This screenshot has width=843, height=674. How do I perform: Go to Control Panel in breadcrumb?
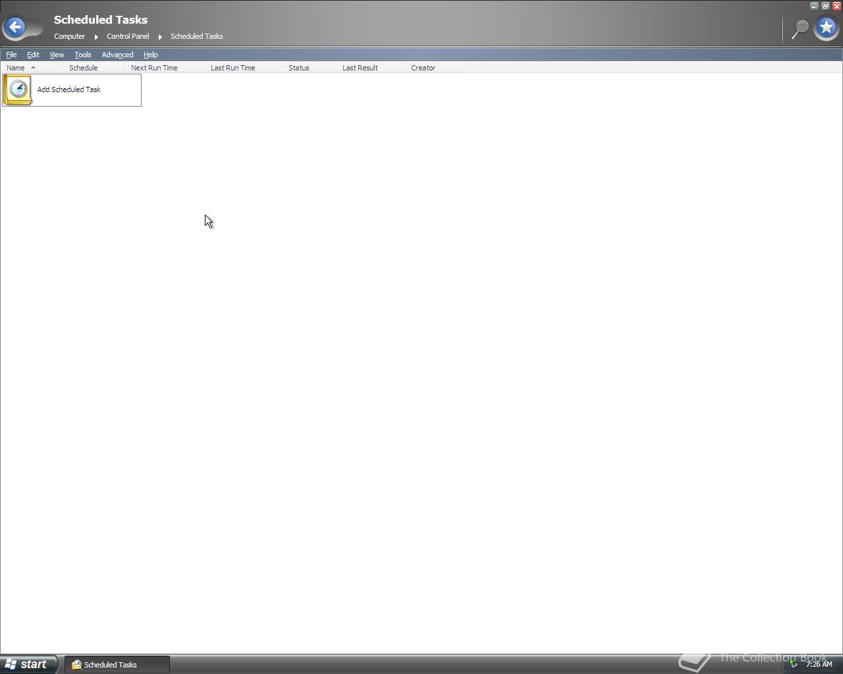tap(128, 36)
